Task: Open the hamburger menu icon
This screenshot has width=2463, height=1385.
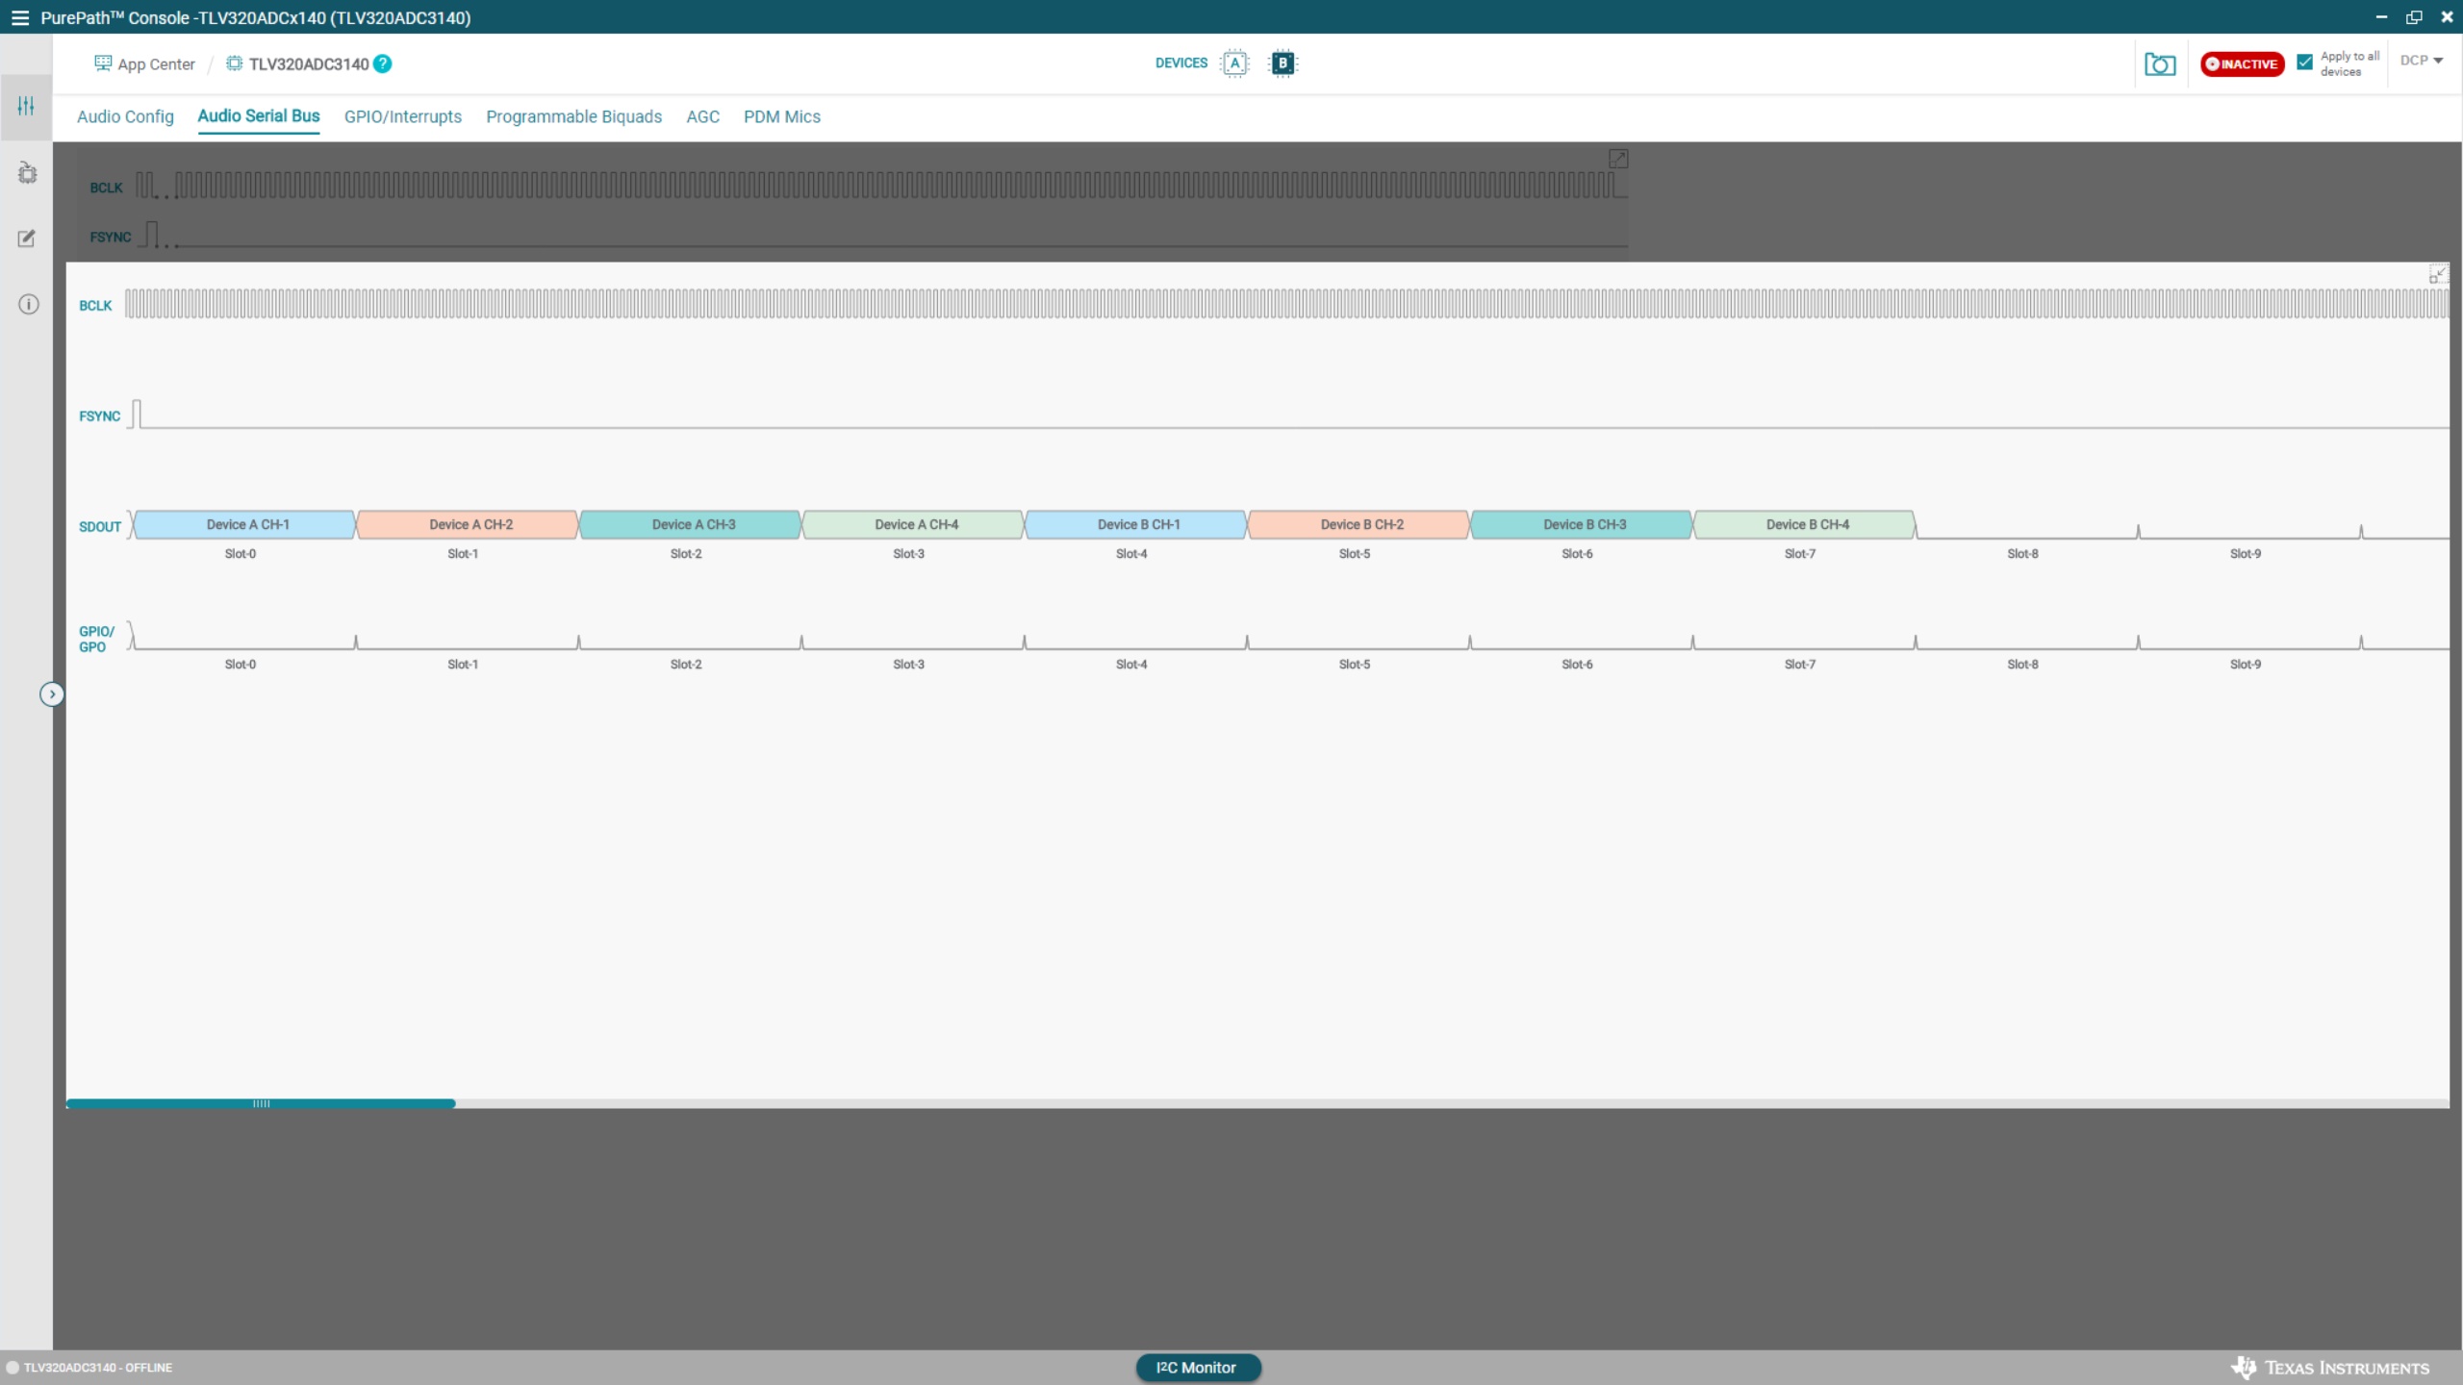Action: (x=19, y=18)
